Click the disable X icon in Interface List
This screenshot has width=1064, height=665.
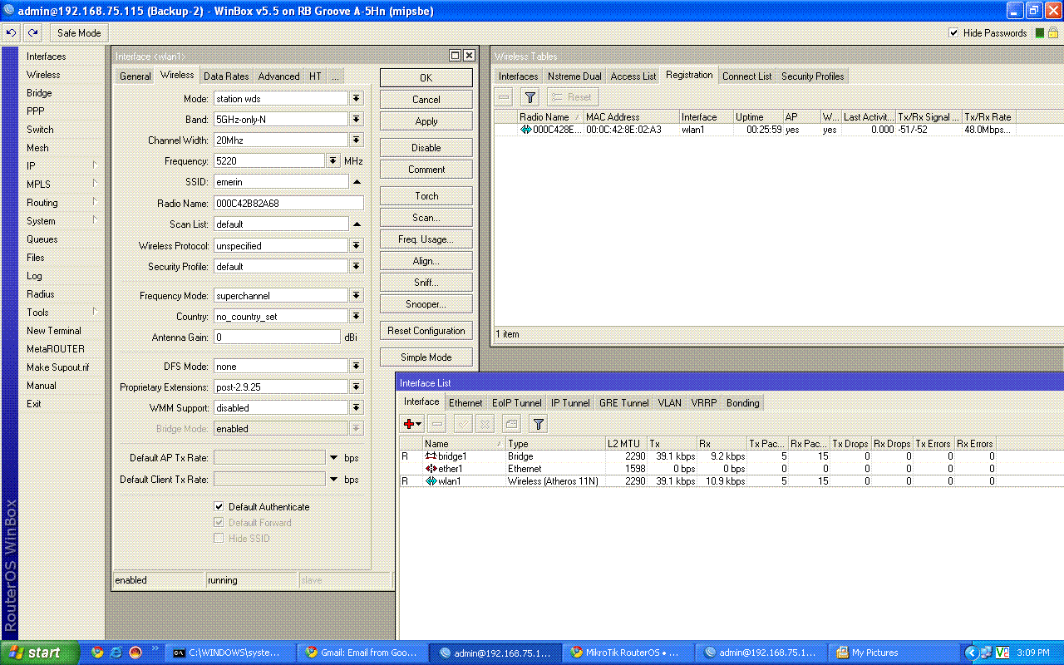point(485,424)
